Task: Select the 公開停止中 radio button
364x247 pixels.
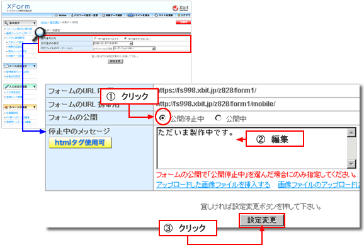Action: 162,118
